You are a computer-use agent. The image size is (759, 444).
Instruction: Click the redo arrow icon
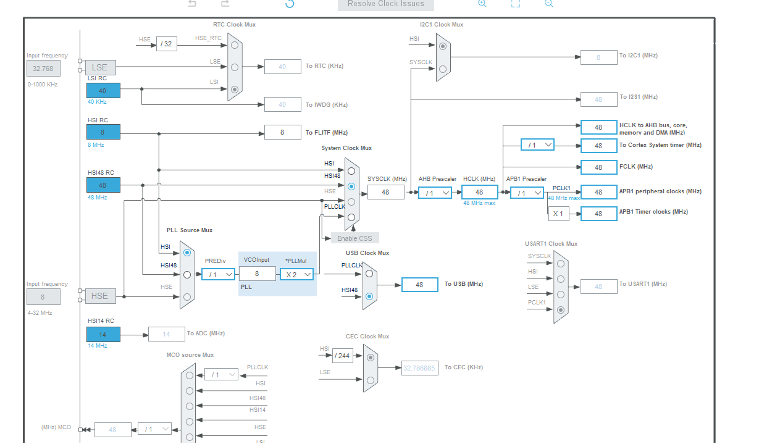point(226,4)
